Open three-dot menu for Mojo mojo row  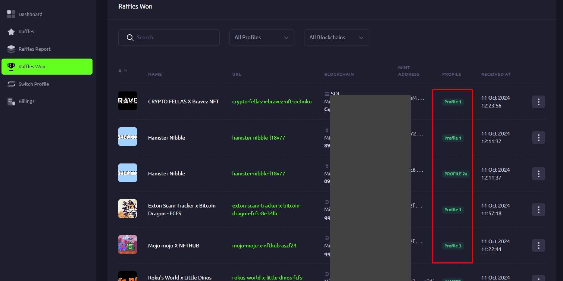[538, 246]
